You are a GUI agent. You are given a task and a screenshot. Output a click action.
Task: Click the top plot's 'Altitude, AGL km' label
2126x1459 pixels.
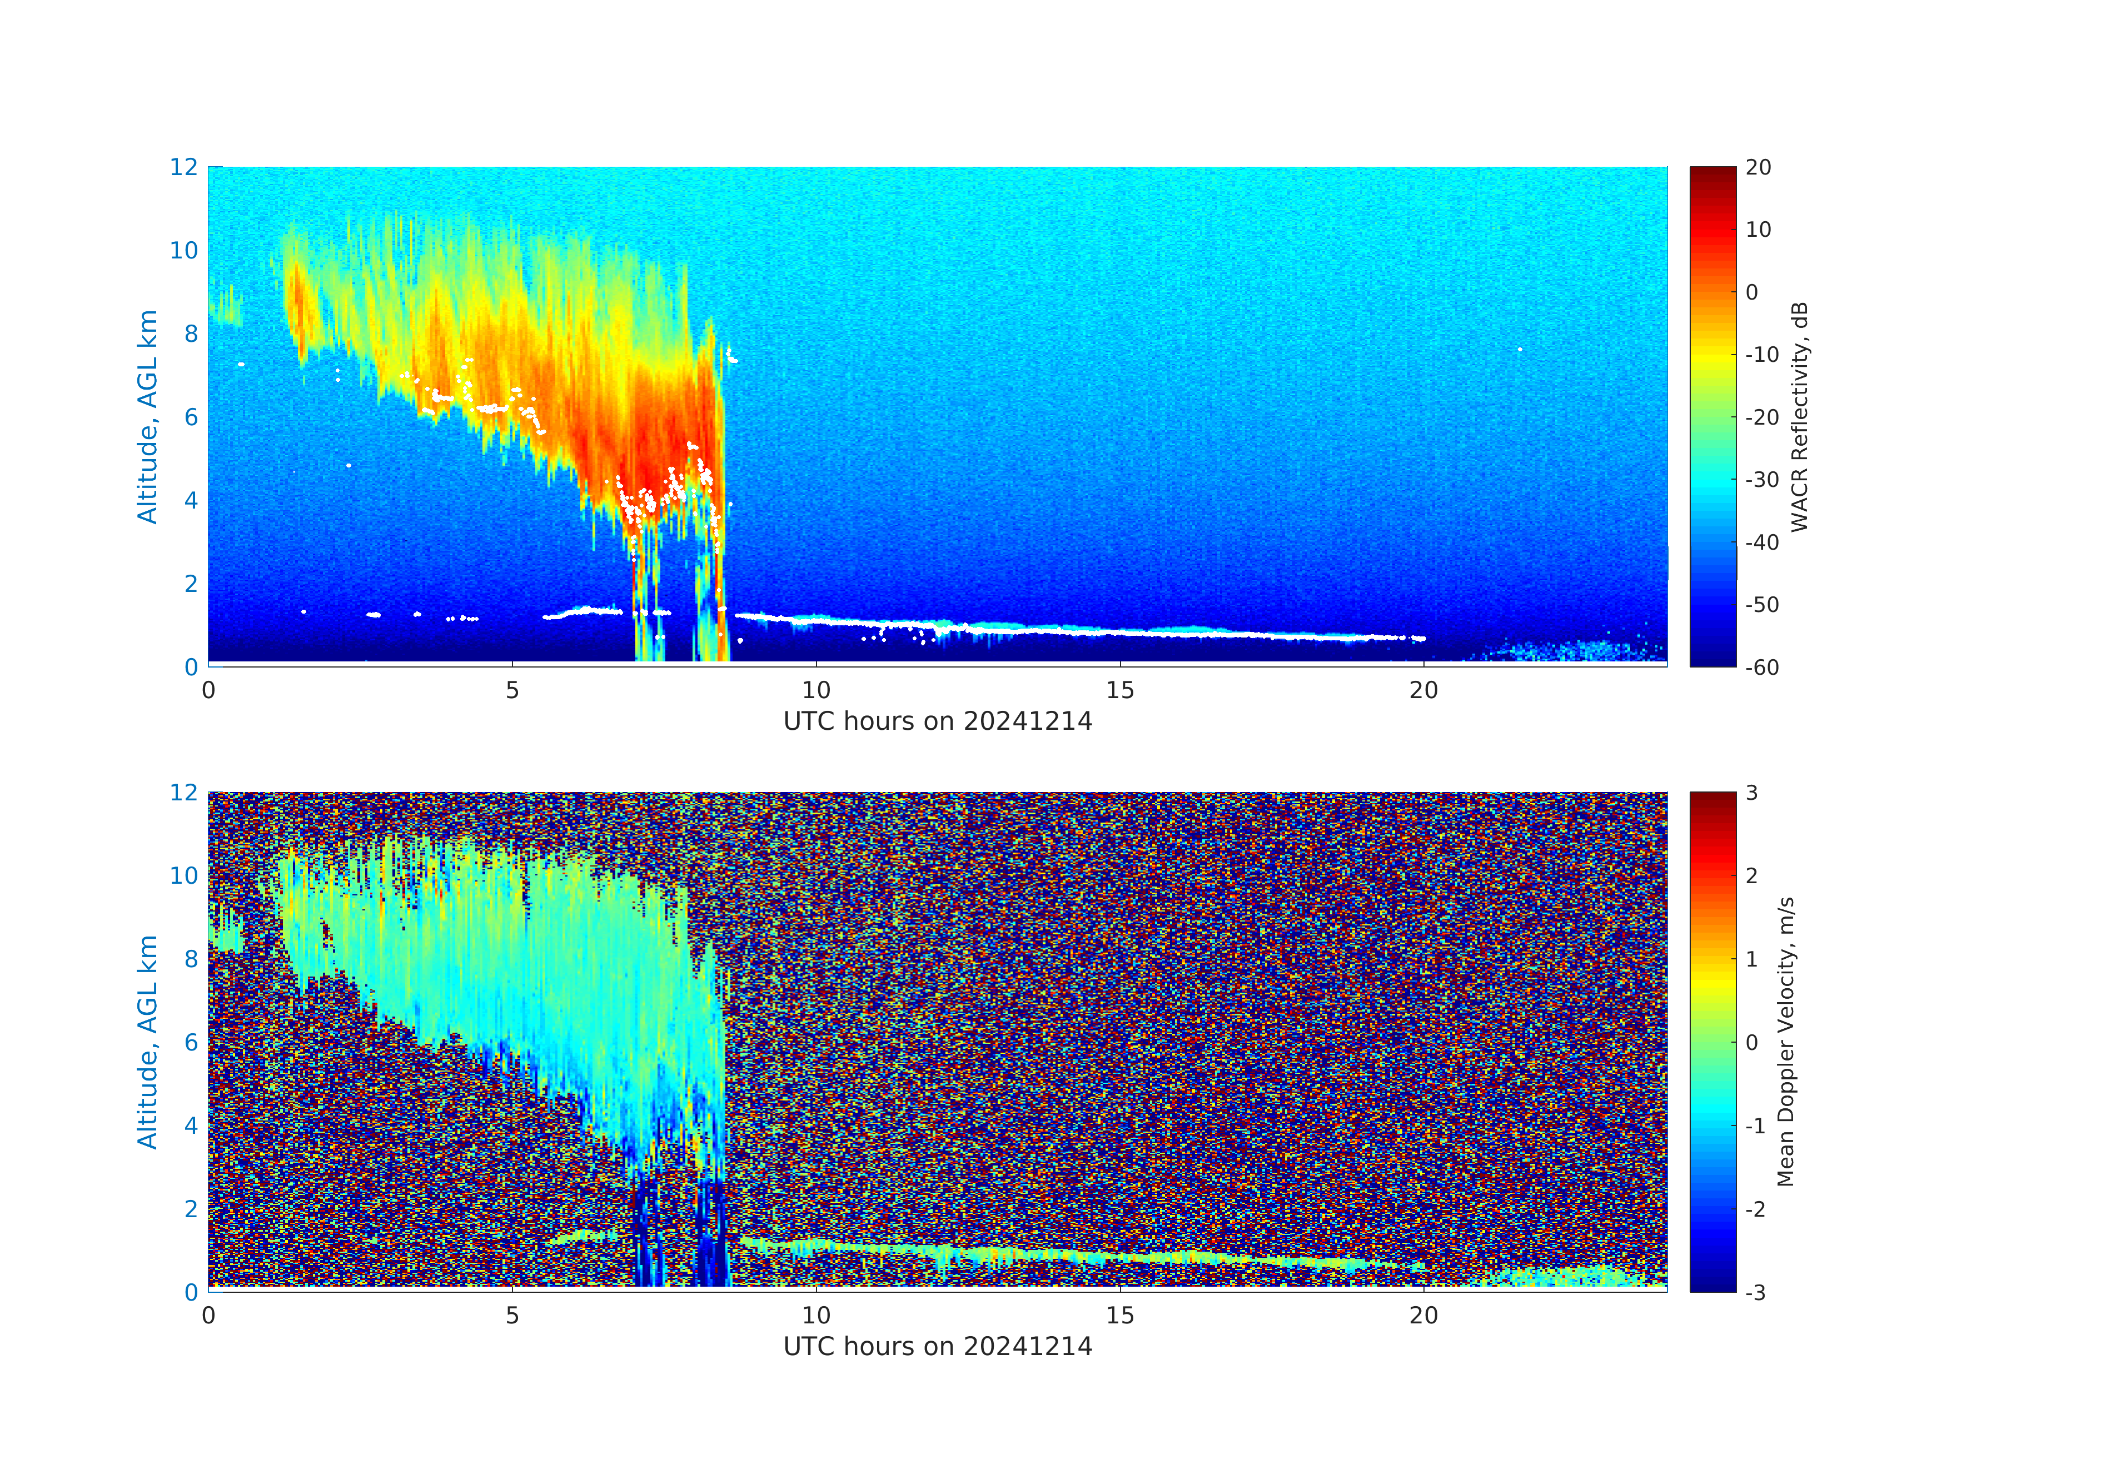(147, 416)
